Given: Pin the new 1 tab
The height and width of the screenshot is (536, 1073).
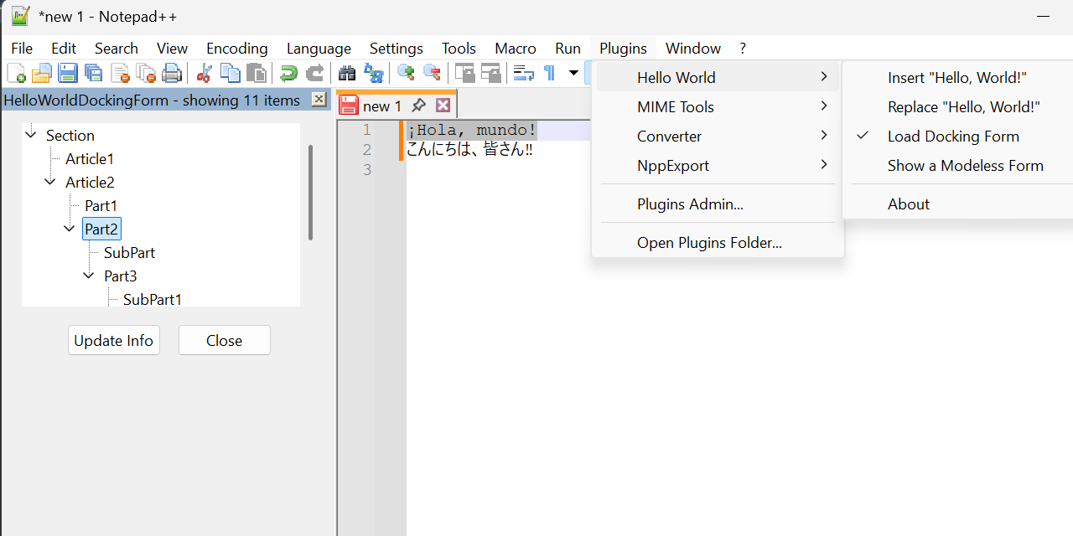Looking at the screenshot, I should [x=418, y=106].
